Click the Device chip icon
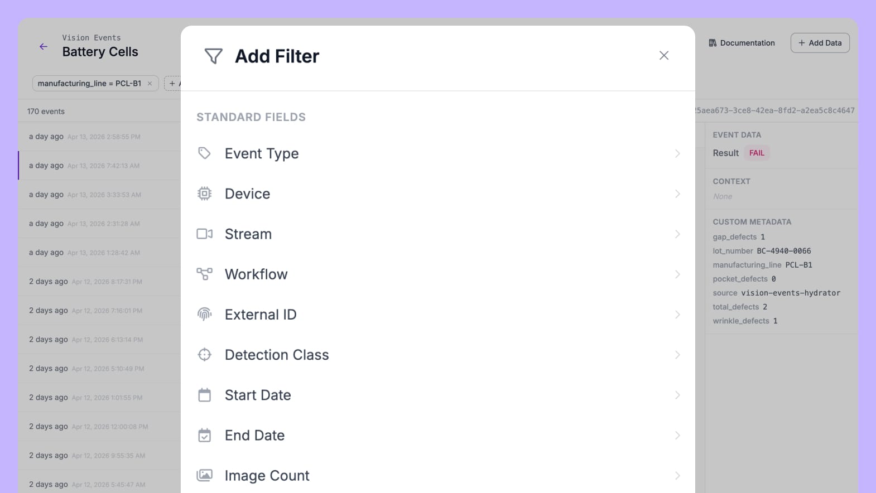This screenshot has height=493, width=876. (x=204, y=194)
